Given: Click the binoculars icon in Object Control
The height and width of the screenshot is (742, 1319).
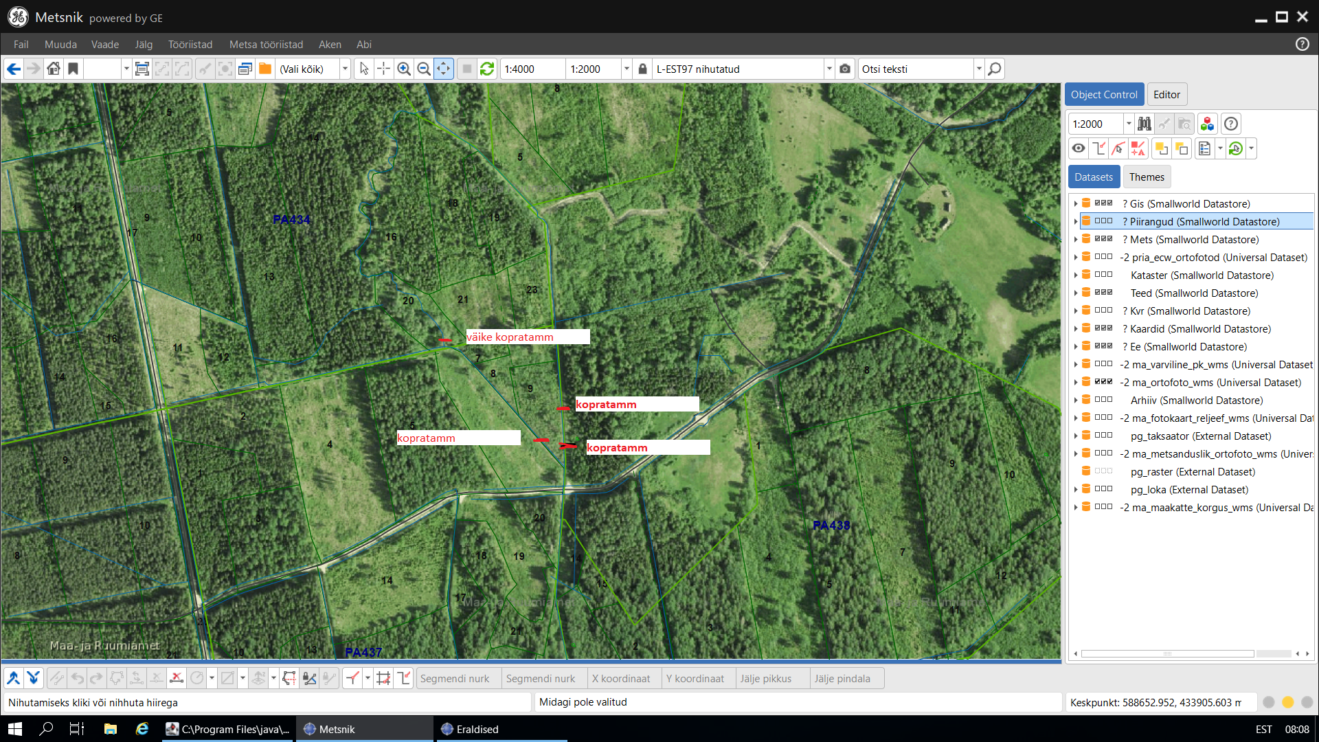Looking at the screenshot, I should click(1145, 124).
